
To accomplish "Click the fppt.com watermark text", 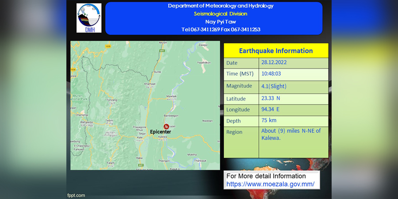I will 76,195.
